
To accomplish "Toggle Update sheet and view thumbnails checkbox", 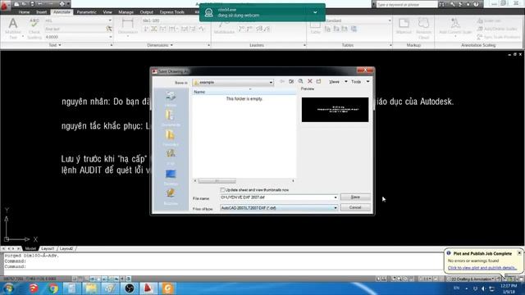I will pos(222,189).
